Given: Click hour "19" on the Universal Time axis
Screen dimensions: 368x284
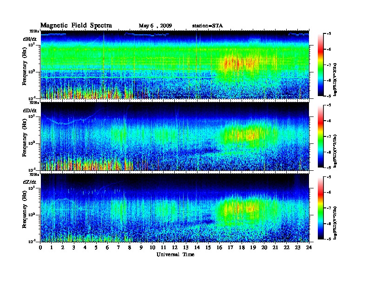Looking at the screenshot, I should click(x=253, y=247).
